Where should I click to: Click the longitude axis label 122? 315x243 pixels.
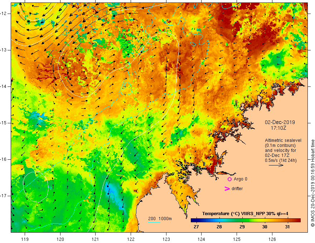(131, 239)
